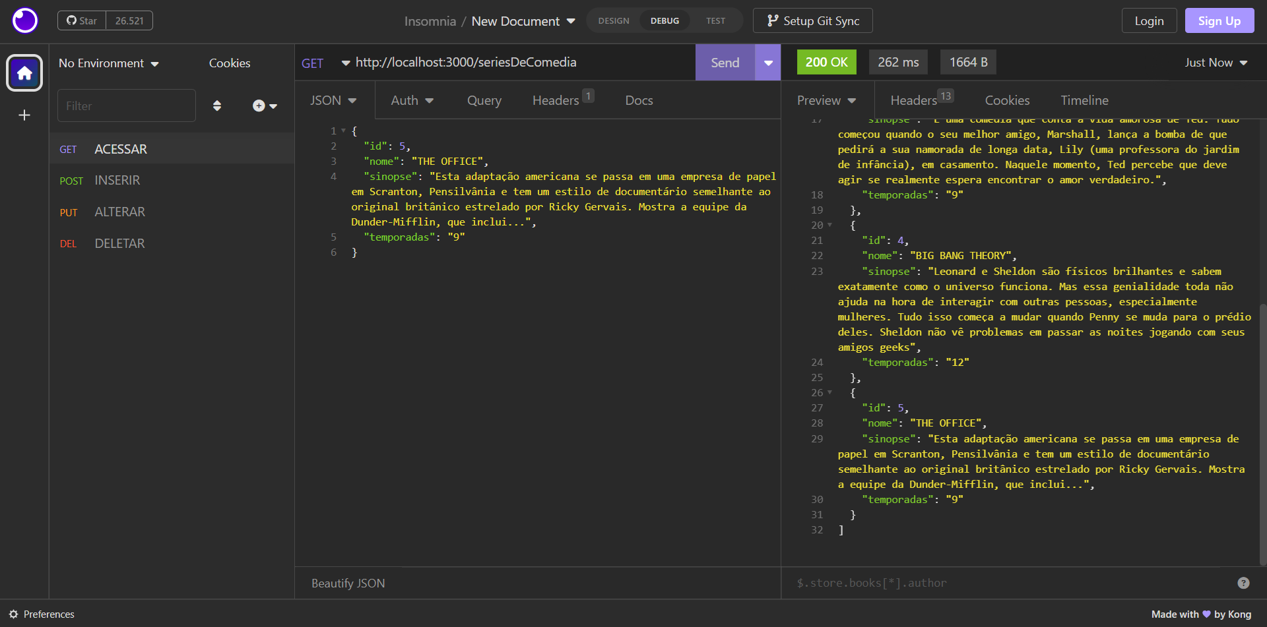The height and width of the screenshot is (627, 1267).
Task: Open the New Document dropdown
Action: pyautogui.click(x=523, y=21)
